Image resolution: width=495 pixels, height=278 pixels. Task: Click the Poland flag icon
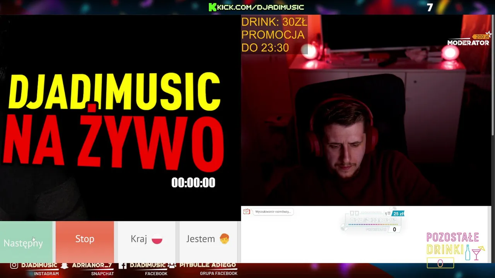(157, 239)
